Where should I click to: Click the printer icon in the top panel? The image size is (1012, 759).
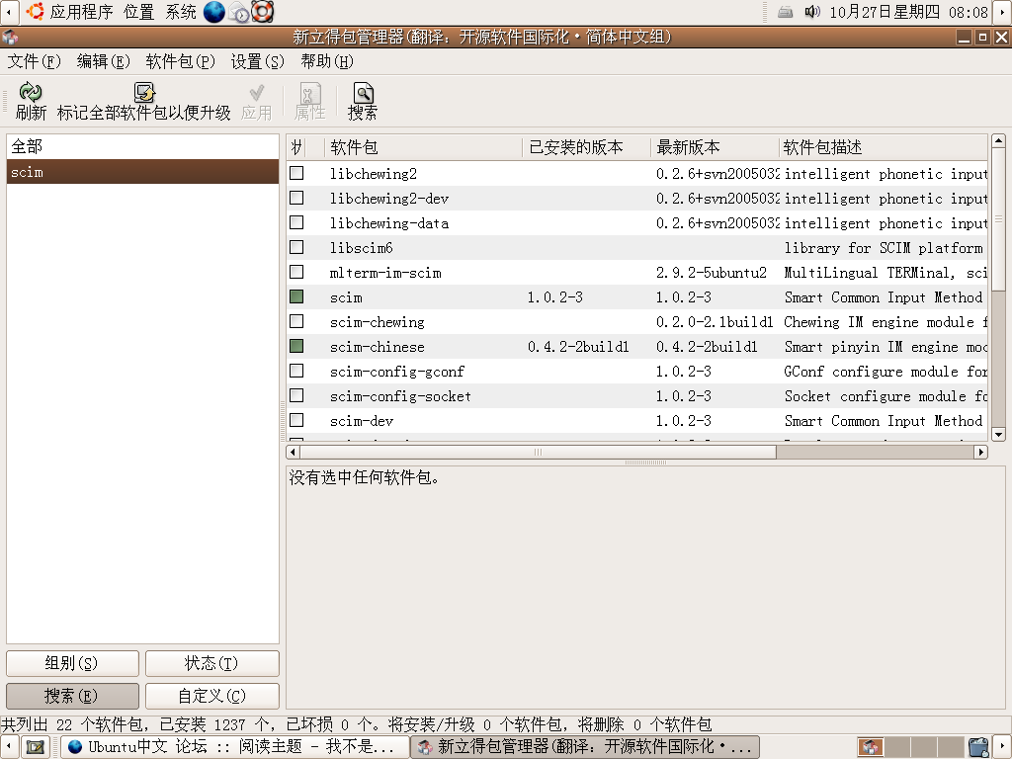(x=786, y=12)
